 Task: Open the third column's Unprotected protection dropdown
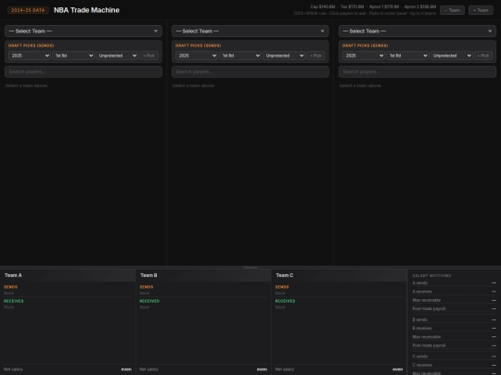pyautogui.click(x=451, y=56)
